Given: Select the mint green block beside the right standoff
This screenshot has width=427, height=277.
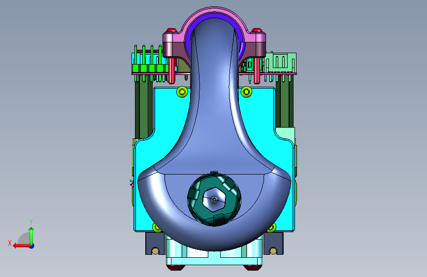Looking at the screenshot, I should 286,134.
